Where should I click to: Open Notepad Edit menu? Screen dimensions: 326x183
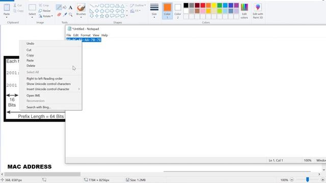click(76, 35)
